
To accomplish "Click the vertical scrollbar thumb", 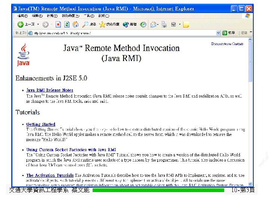I will (x=250, y=62).
